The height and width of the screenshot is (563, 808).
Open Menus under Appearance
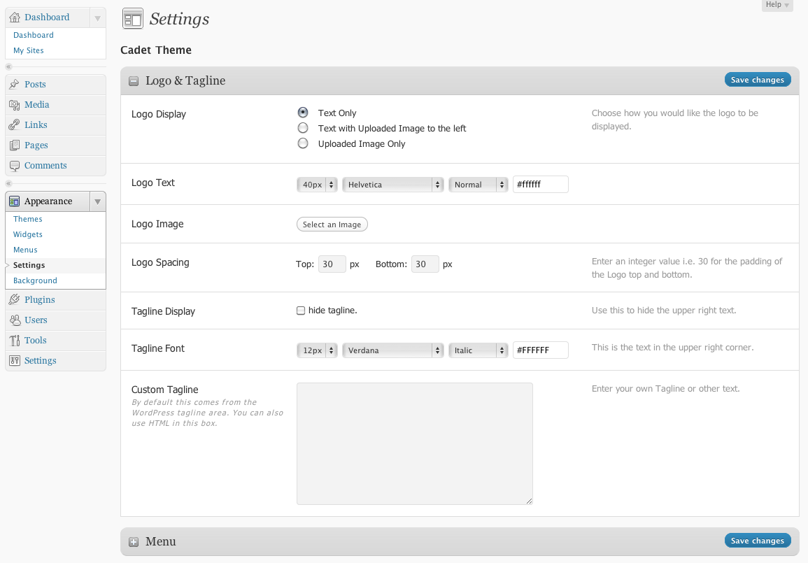tap(25, 250)
